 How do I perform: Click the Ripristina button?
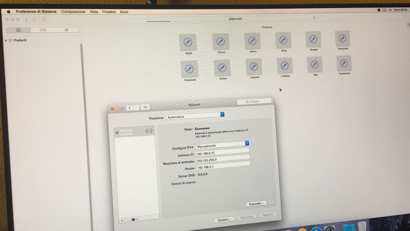247,217
